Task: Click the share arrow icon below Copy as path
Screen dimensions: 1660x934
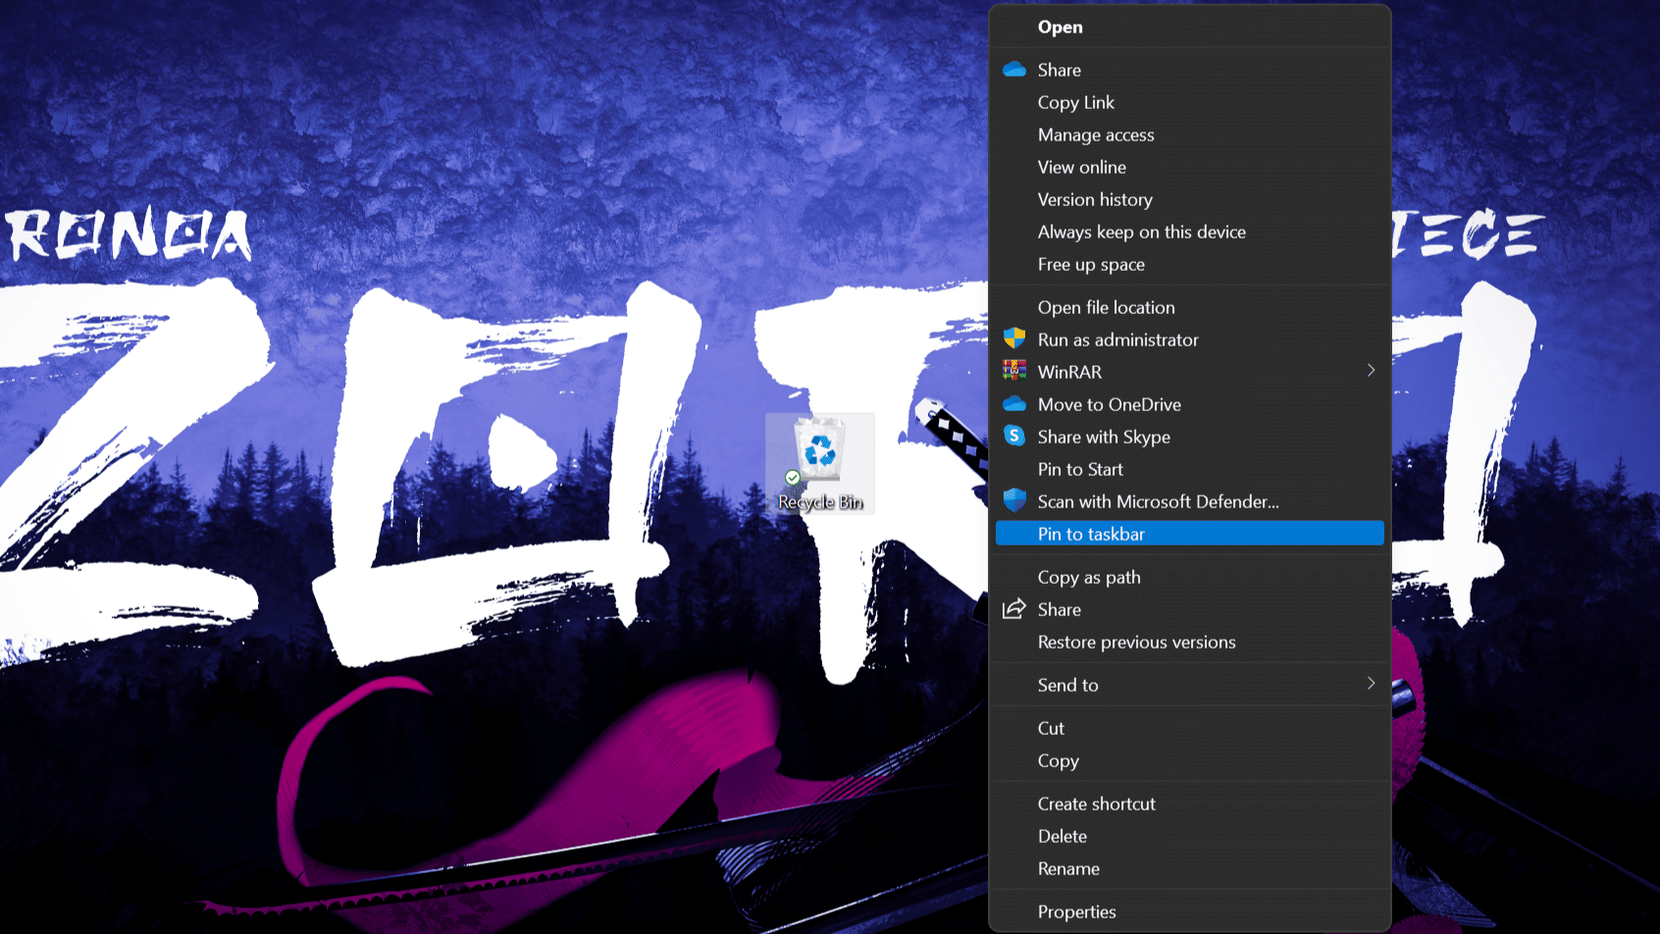Action: coord(1014,609)
